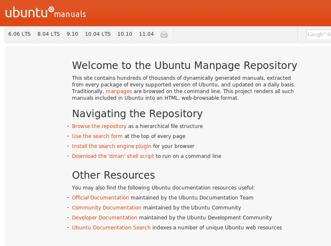Click the Welcome to the Ubuntu Manpage Repository heading
Image resolution: width=331 pixels, height=246 pixels.
[184, 66]
